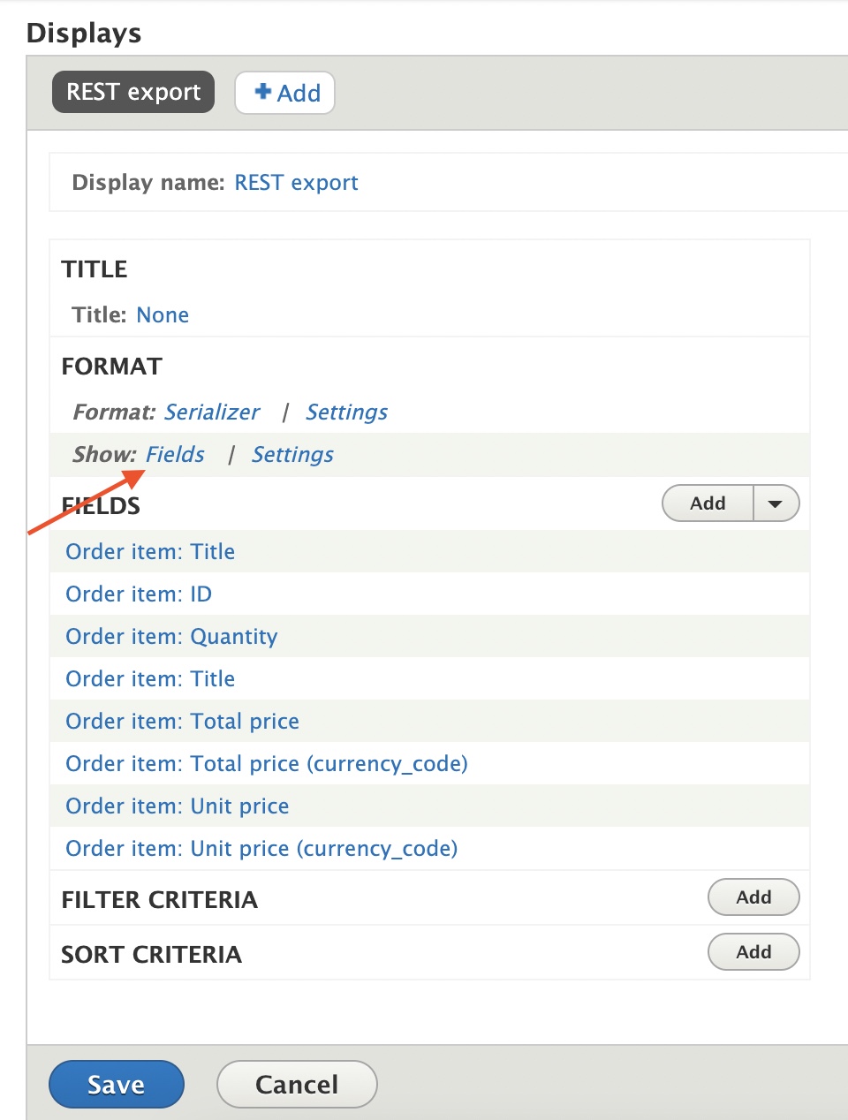The height and width of the screenshot is (1120, 848).
Task: Open the Order item: Total price field
Action: tap(181, 721)
